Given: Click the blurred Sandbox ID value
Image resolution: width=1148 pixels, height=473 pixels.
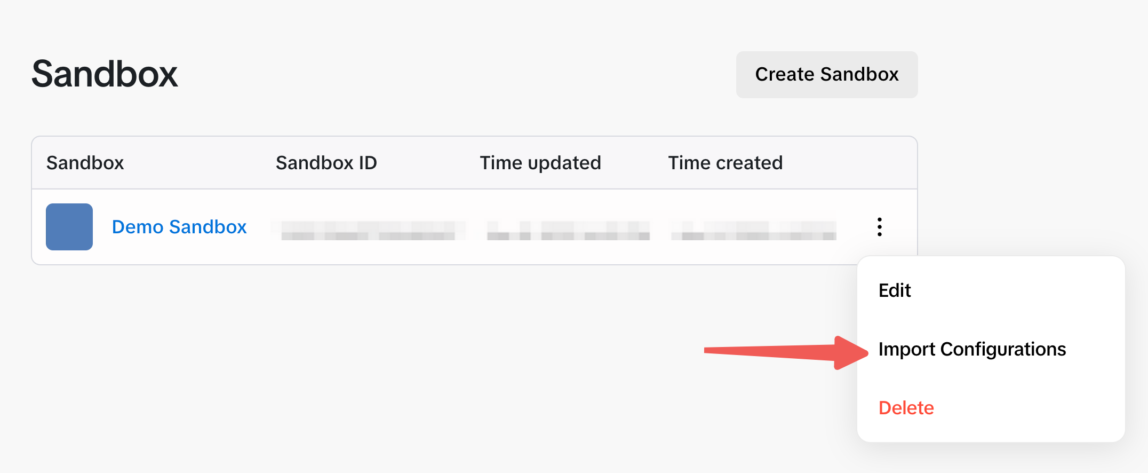Looking at the screenshot, I should 368,231.
